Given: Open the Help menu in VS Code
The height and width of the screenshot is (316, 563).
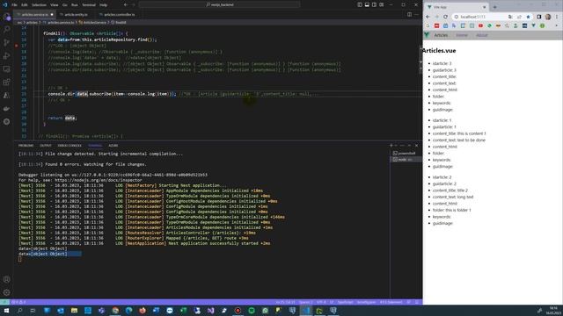Looking at the screenshot, I should (104, 5).
